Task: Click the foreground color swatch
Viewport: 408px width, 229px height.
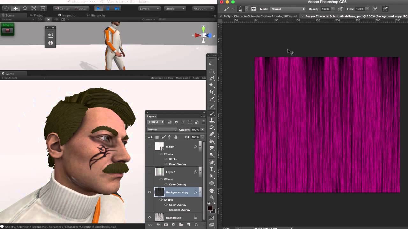Action: tap(210, 209)
